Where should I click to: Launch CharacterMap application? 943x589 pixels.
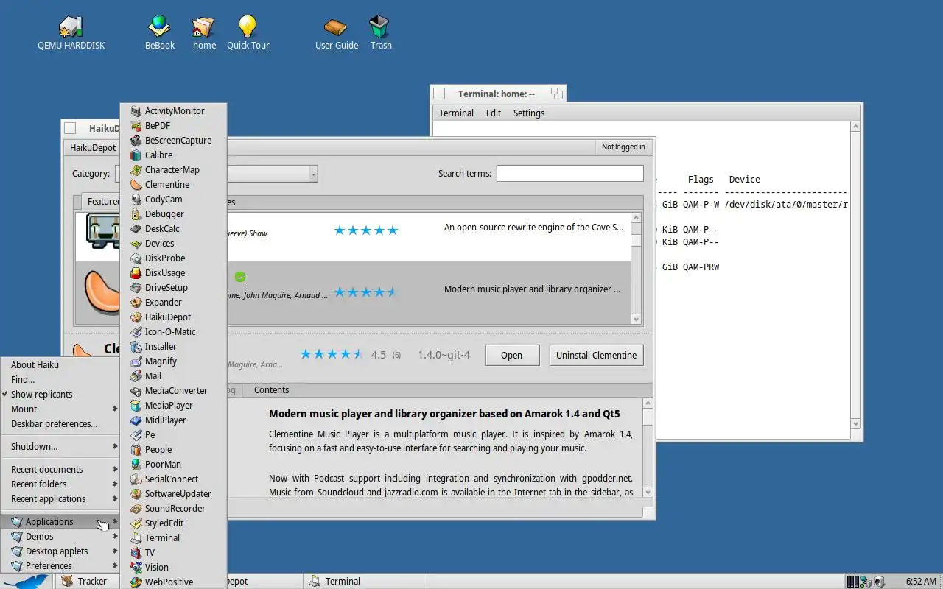click(x=173, y=169)
